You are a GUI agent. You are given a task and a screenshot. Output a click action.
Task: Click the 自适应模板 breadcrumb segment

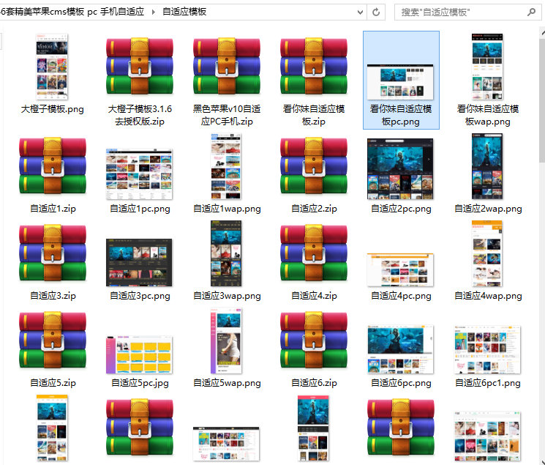184,12
